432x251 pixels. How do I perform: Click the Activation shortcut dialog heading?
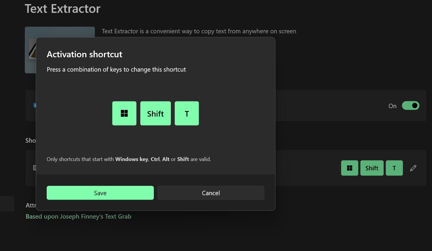click(84, 54)
